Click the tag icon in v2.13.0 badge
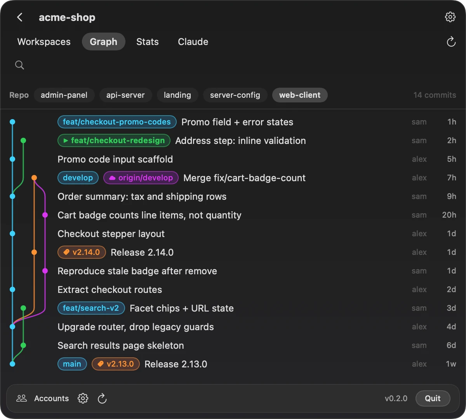The height and width of the screenshot is (419, 466). (101, 364)
